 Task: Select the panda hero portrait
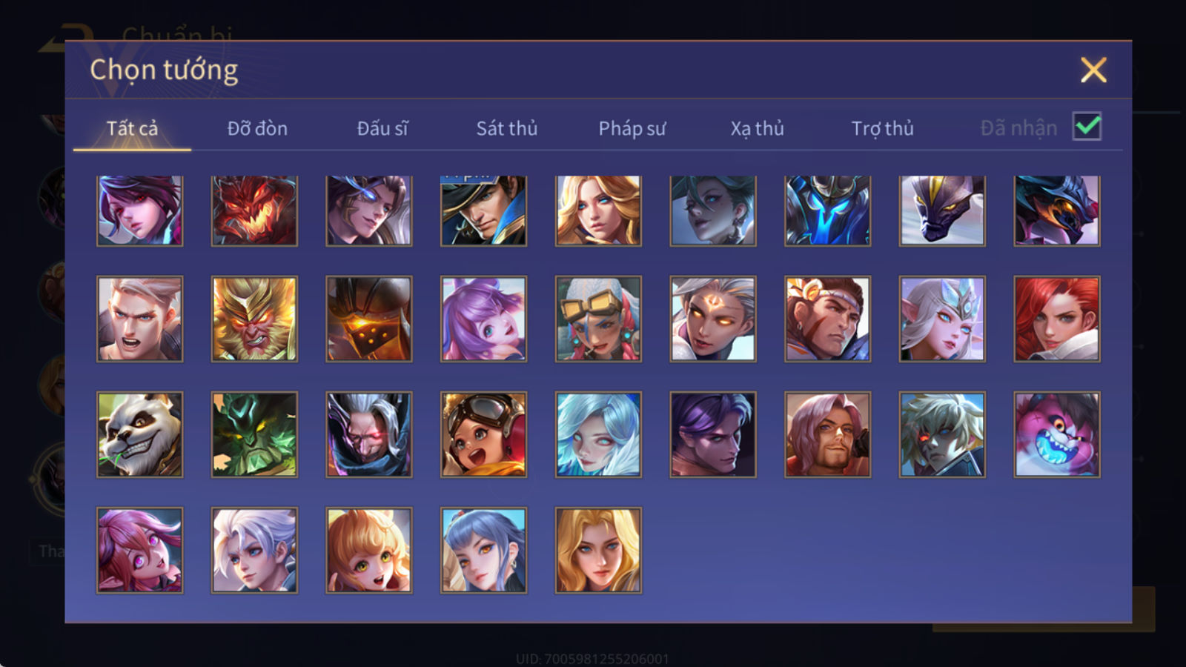(139, 434)
